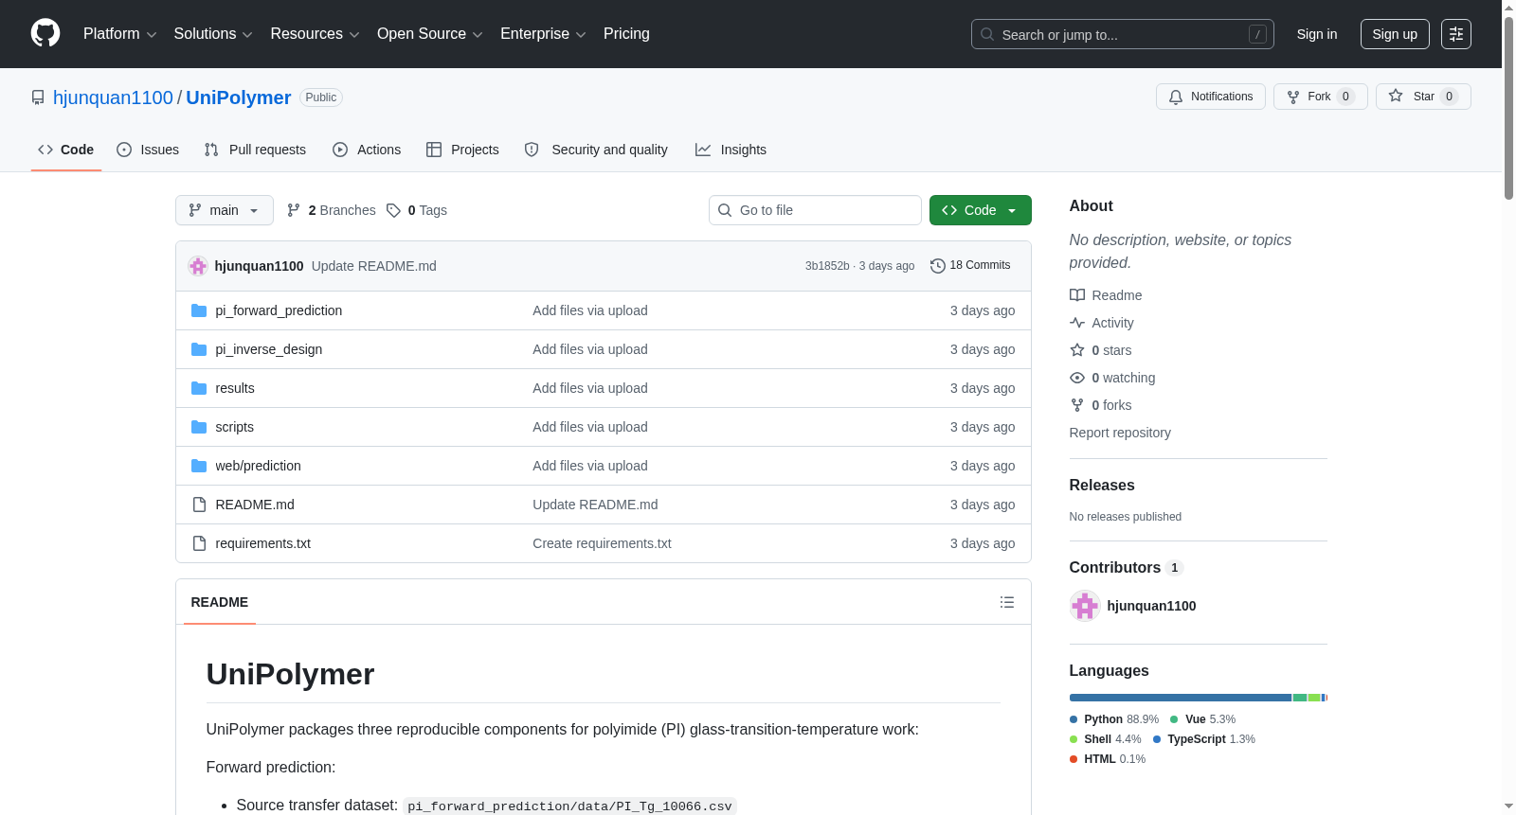Expand the Open Source menu
Viewport: 1516px width, 815px height.
pyautogui.click(x=430, y=34)
